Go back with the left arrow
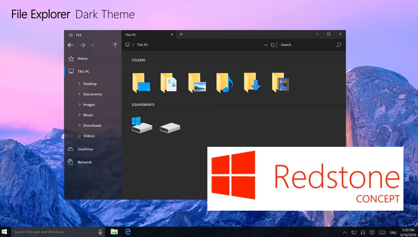This screenshot has height=237, width=418. [x=70, y=45]
